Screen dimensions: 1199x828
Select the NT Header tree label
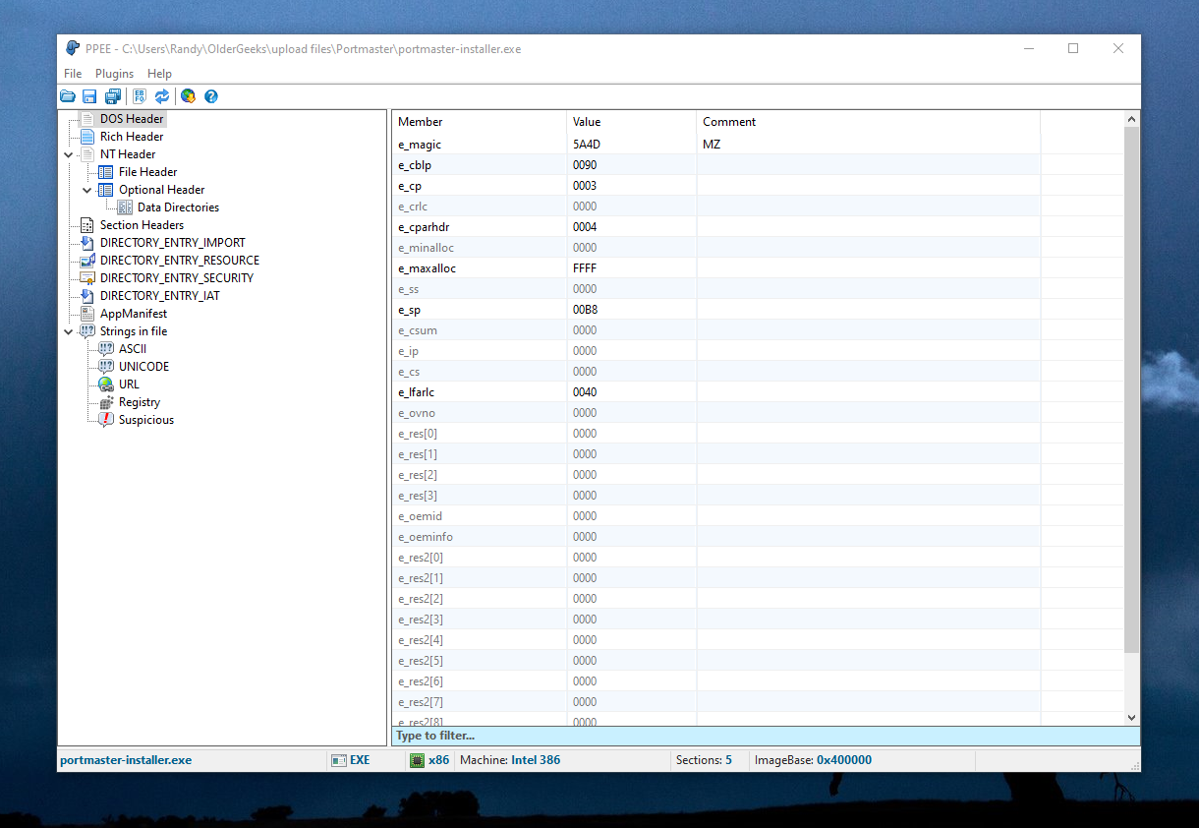(128, 154)
